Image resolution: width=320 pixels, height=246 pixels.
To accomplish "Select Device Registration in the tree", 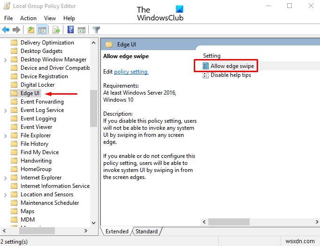I will tap(44, 76).
